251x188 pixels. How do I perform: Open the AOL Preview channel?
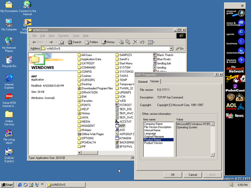click(x=235, y=107)
